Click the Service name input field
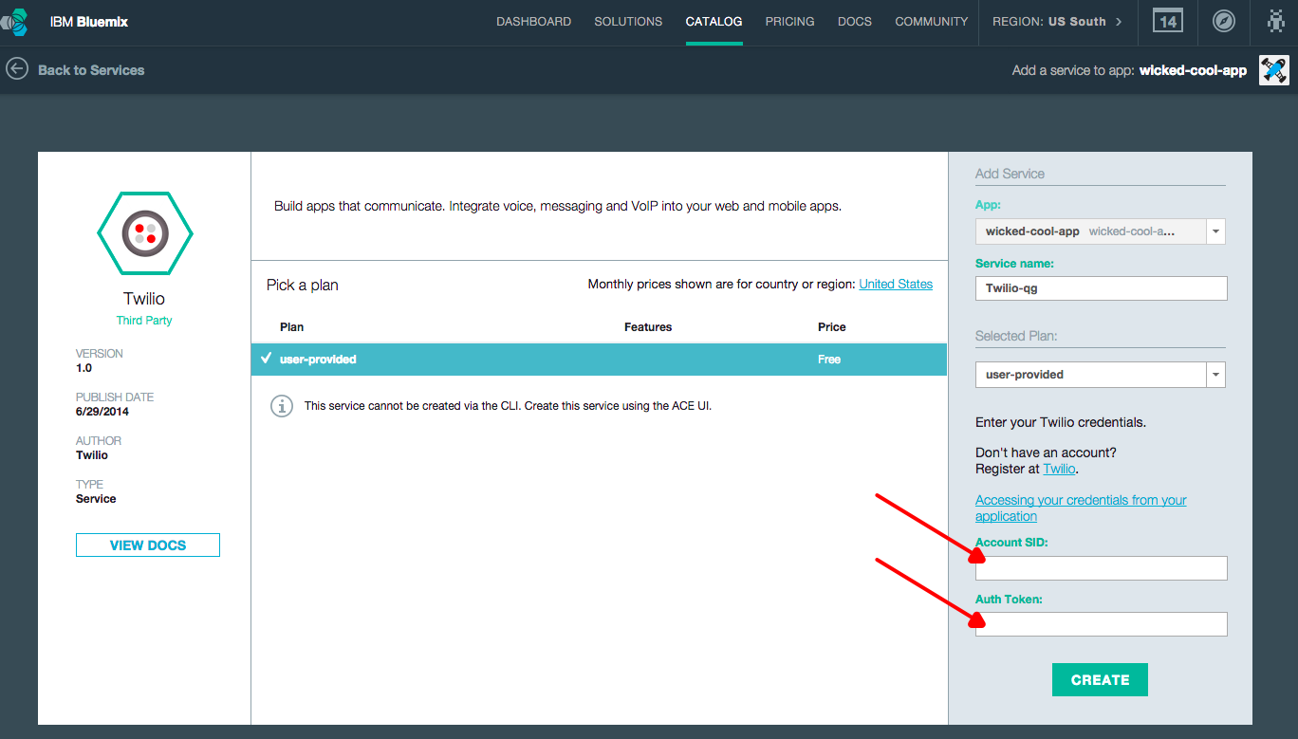 tap(1102, 288)
